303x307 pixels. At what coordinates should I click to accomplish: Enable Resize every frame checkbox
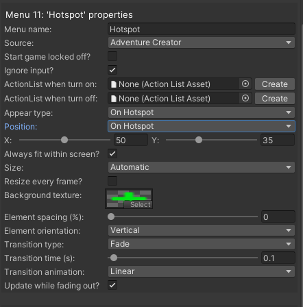pyautogui.click(x=112, y=181)
